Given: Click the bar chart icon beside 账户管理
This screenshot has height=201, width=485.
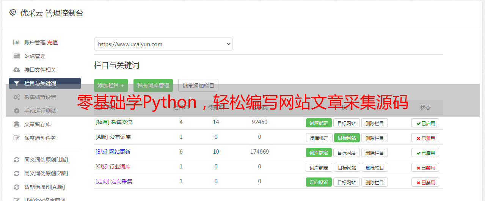Looking at the screenshot, I should (x=16, y=42).
